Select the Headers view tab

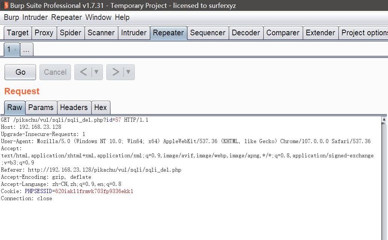[x=74, y=107]
